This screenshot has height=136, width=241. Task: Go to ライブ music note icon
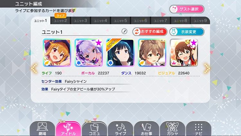point(121,129)
